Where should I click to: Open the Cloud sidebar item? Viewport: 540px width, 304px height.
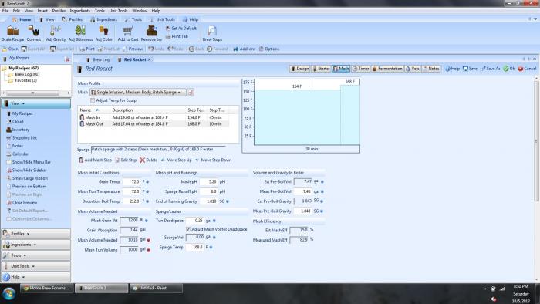15,122
